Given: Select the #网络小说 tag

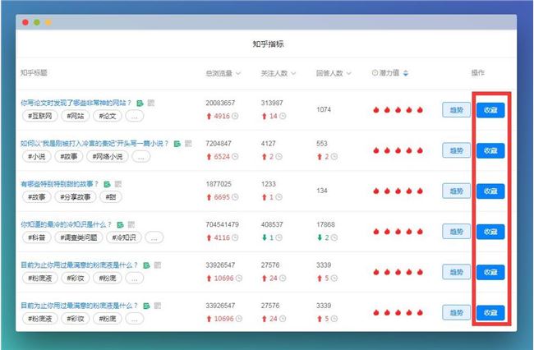Looking at the screenshot, I should 108,157.
